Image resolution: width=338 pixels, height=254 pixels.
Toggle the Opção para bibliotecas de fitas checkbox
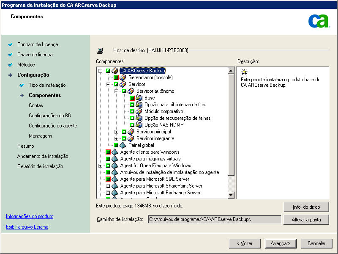coord(132,105)
